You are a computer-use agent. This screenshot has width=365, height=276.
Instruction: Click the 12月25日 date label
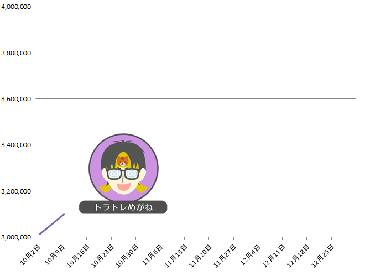pyautogui.click(x=322, y=256)
